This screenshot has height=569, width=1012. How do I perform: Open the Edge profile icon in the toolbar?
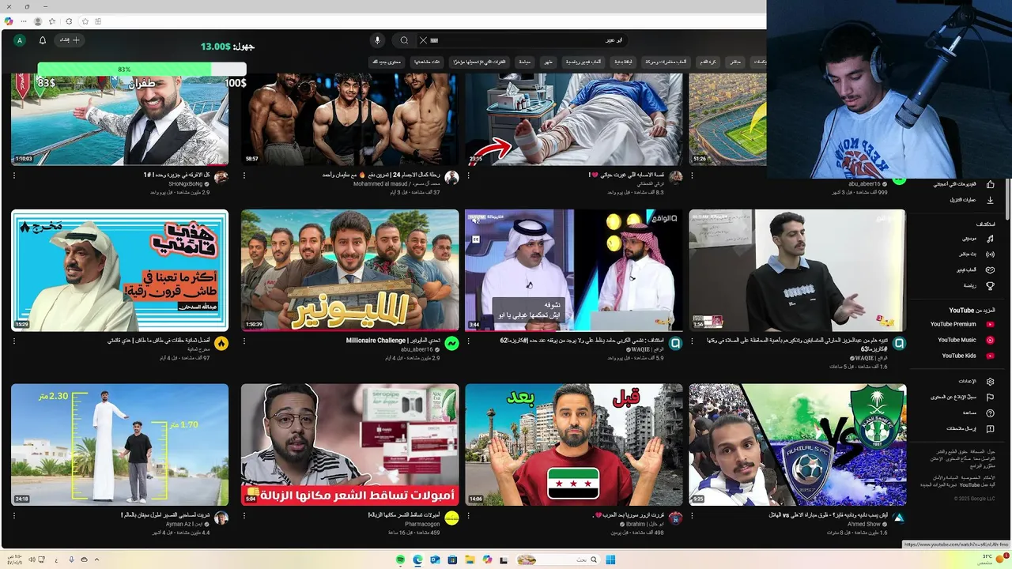click(37, 21)
